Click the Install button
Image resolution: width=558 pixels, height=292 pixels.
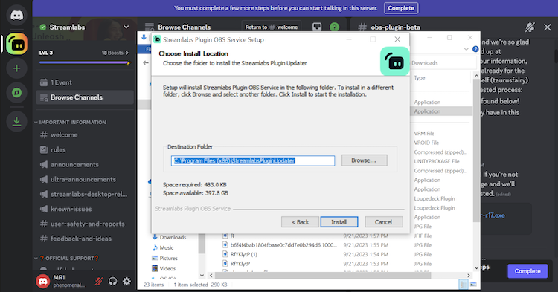[339, 222]
